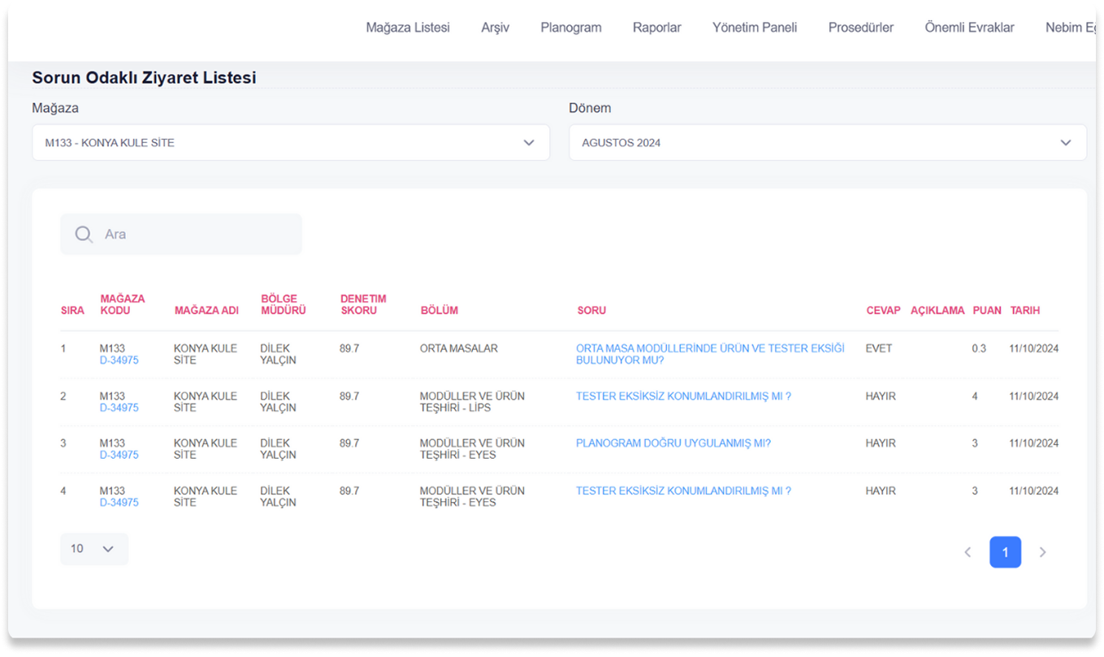This screenshot has width=1104, height=657.
Task: Click the Planogram Doğru Uygulanmış Mı question
Action: click(673, 443)
